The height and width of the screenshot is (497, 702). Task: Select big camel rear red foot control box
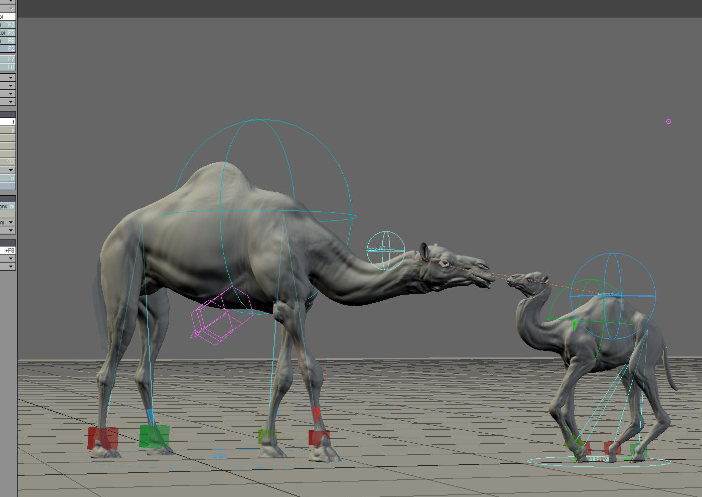click(103, 438)
